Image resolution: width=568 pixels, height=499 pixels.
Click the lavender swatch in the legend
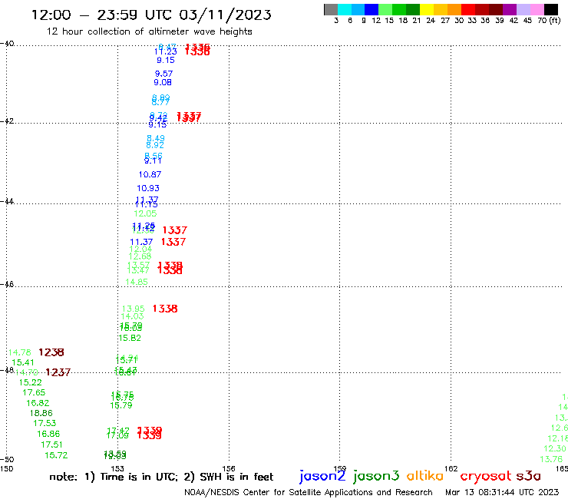pyautogui.click(x=523, y=9)
